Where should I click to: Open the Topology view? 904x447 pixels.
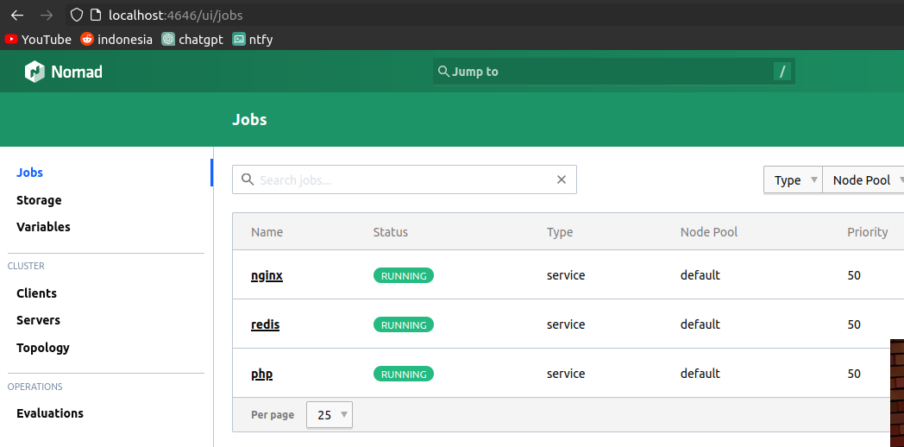point(43,348)
